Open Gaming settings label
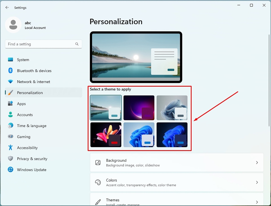Image resolution: width=271 pixels, height=206 pixels. point(24,137)
